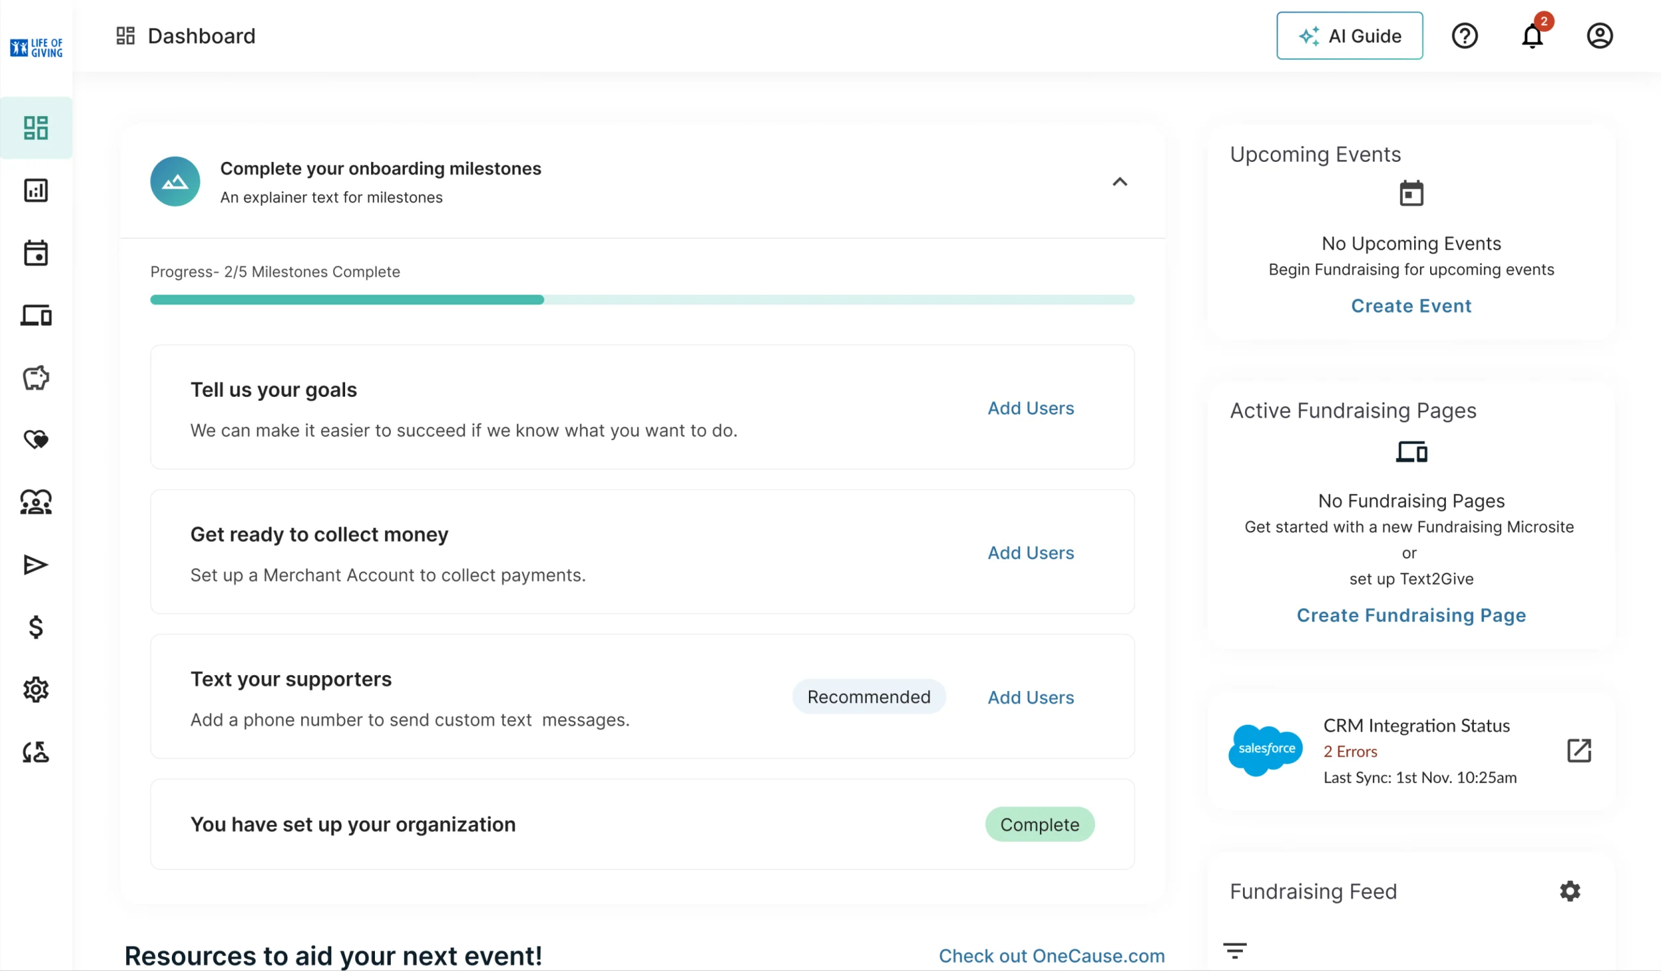Click Add Users for Tell us your goals
Viewport: 1661px width, 971px height.
point(1031,408)
